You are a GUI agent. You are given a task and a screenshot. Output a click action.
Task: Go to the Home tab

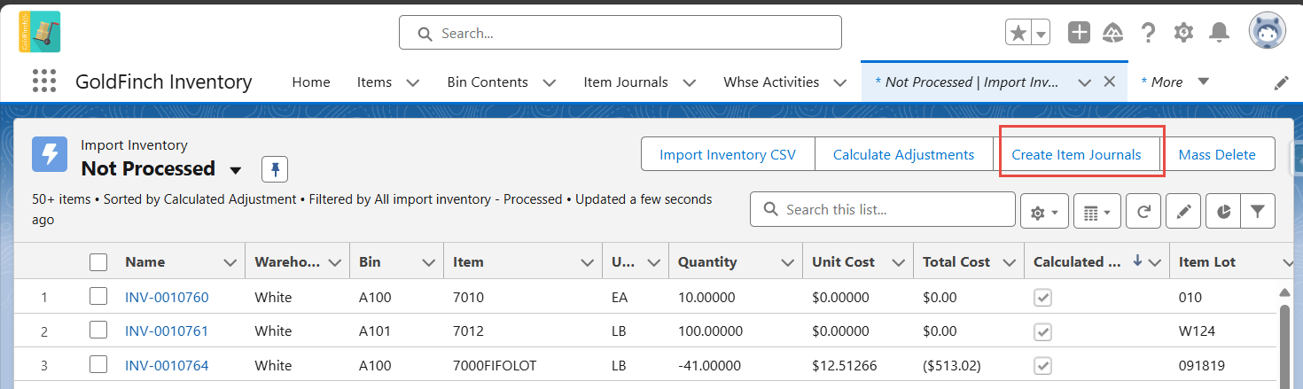click(x=311, y=82)
